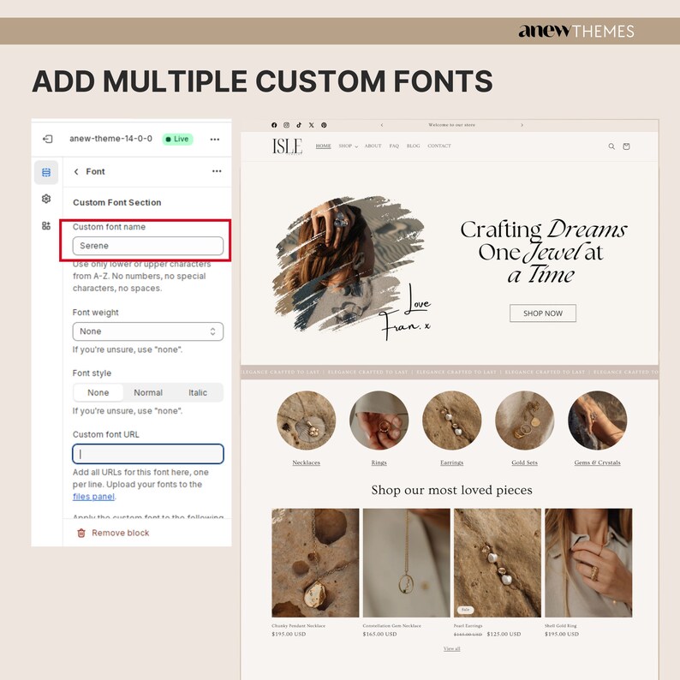Open the X social icon
680x680 pixels.
coord(312,125)
